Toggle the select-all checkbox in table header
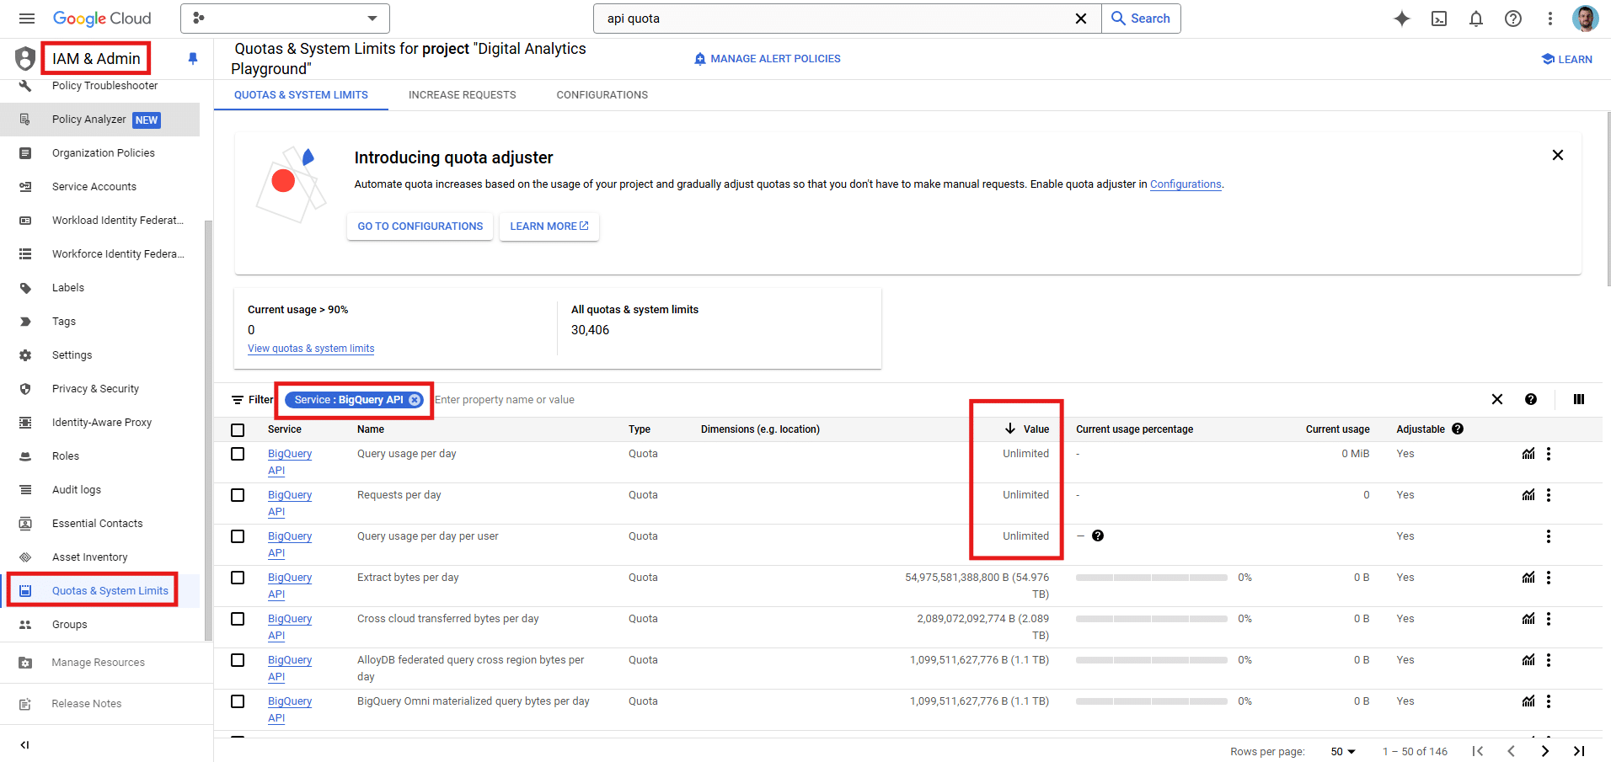This screenshot has width=1611, height=762. 238,429
